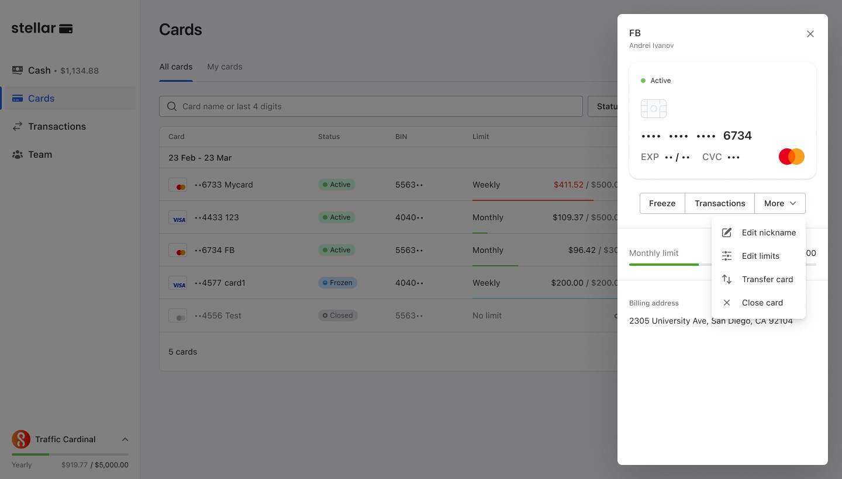Click the Mastercard logo on the card
Viewport: 842px width, 479px height.
pos(792,157)
